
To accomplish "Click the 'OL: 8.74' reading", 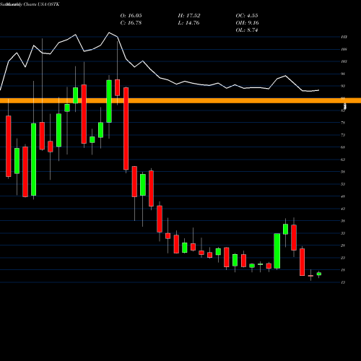I will [x=247, y=30].
